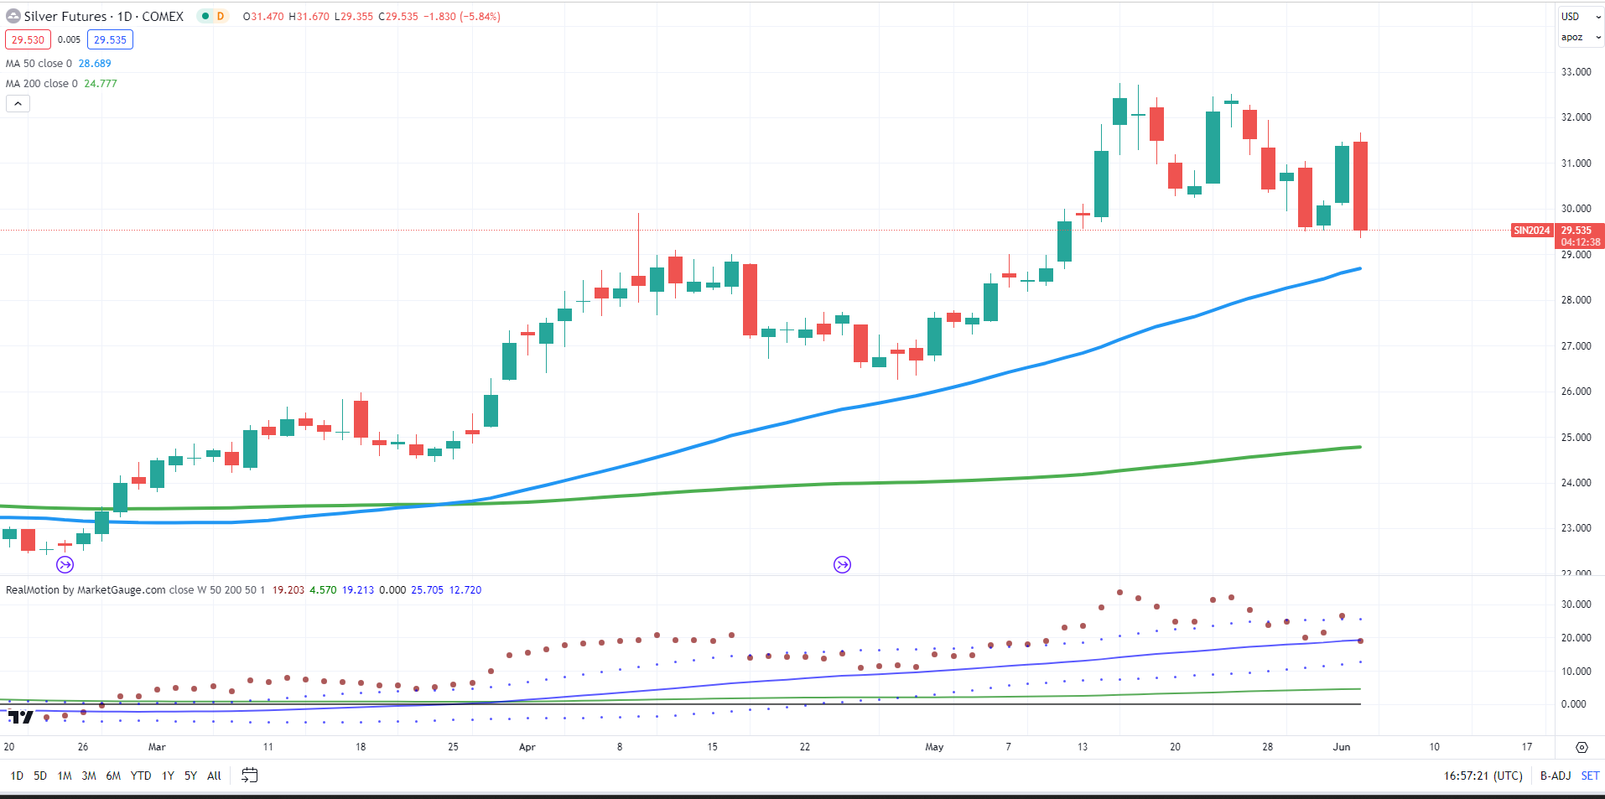This screenshot has height=799, width=1605.
Task: Click the MA 50 close indicator legend
Action: tap(39, 64)
